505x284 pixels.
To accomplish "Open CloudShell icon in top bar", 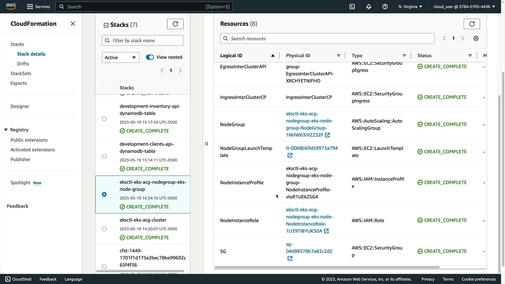I will point(352,7).
